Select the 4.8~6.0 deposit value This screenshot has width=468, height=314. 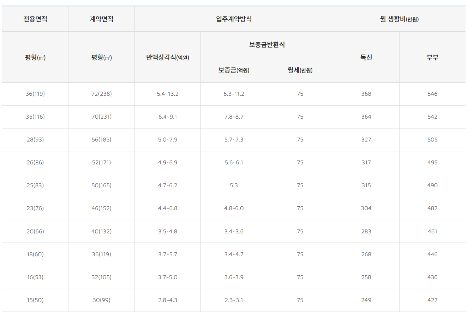234,208
